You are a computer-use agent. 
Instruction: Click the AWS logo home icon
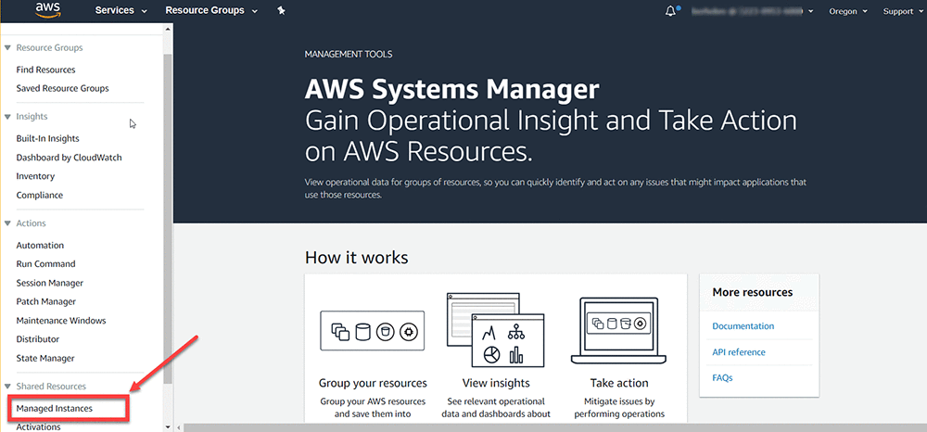[46, 10]
